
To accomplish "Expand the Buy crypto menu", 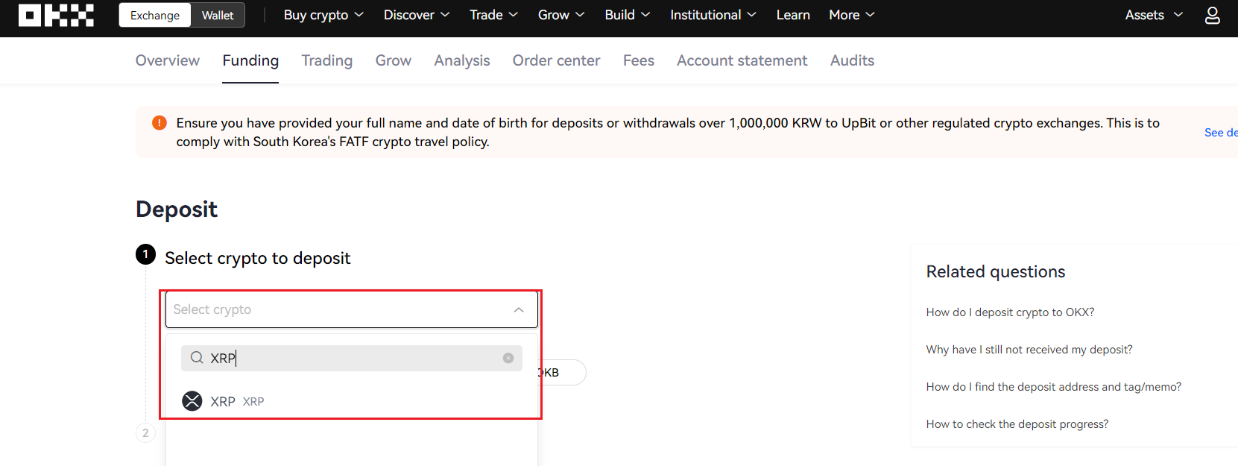I will (323, 15).
